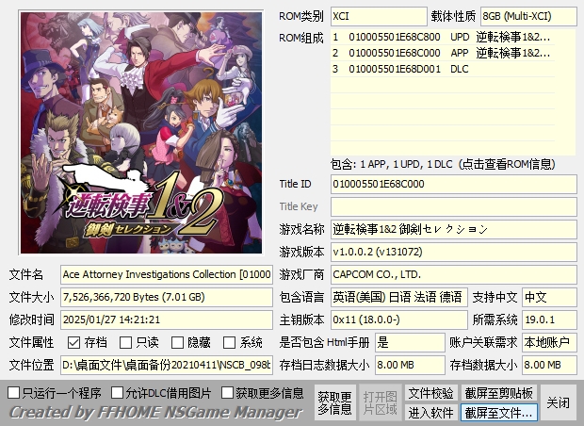Viewport: 584px width, 426px height.
Task: Click the 包含 1 APP, 1 UPD, 1 DLC link
Action: click(x=443, y=164)
